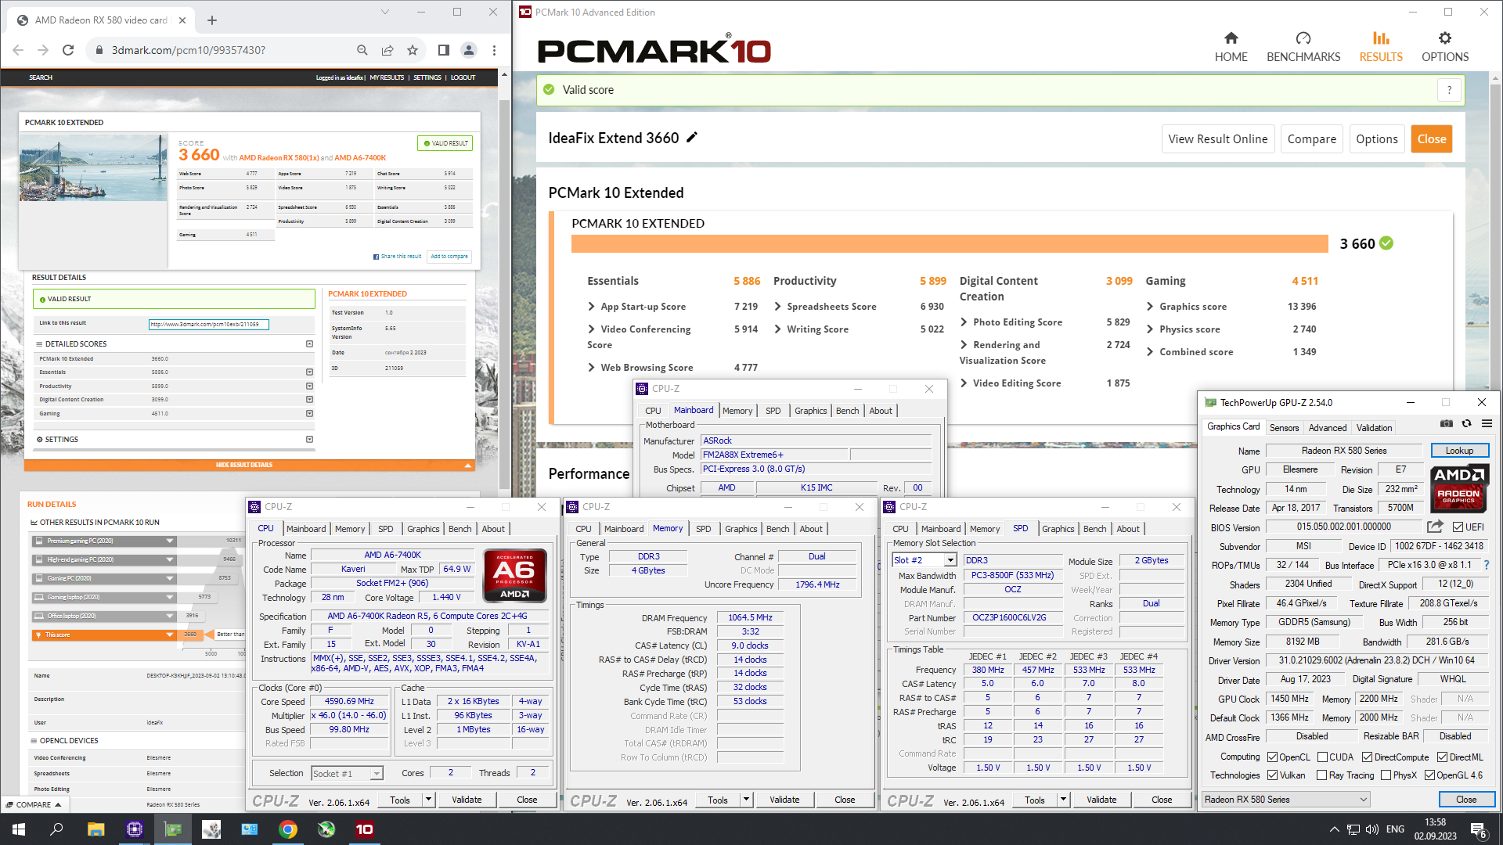1503x845 pixels.
Task: Open a new Chrome tab
Action: pos(212,20)
